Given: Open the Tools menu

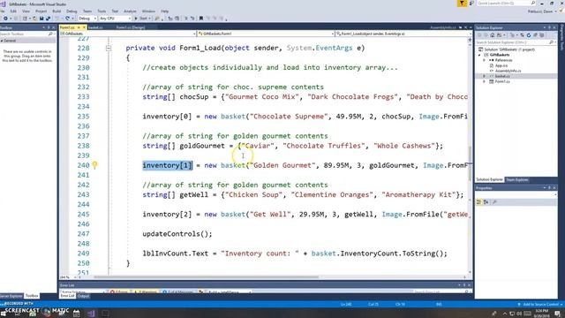Looking at the screenshot, I should tap(102, 11).
